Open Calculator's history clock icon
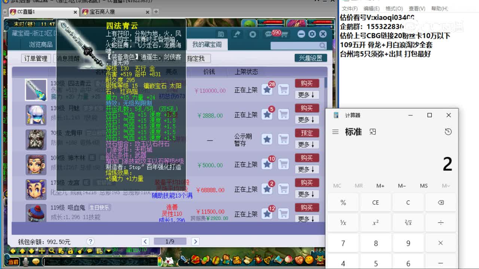This screenshot has height=269, width=479. point(448,132)
